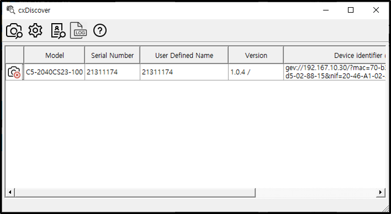Click the discover cameras toolbar icon

14,31
